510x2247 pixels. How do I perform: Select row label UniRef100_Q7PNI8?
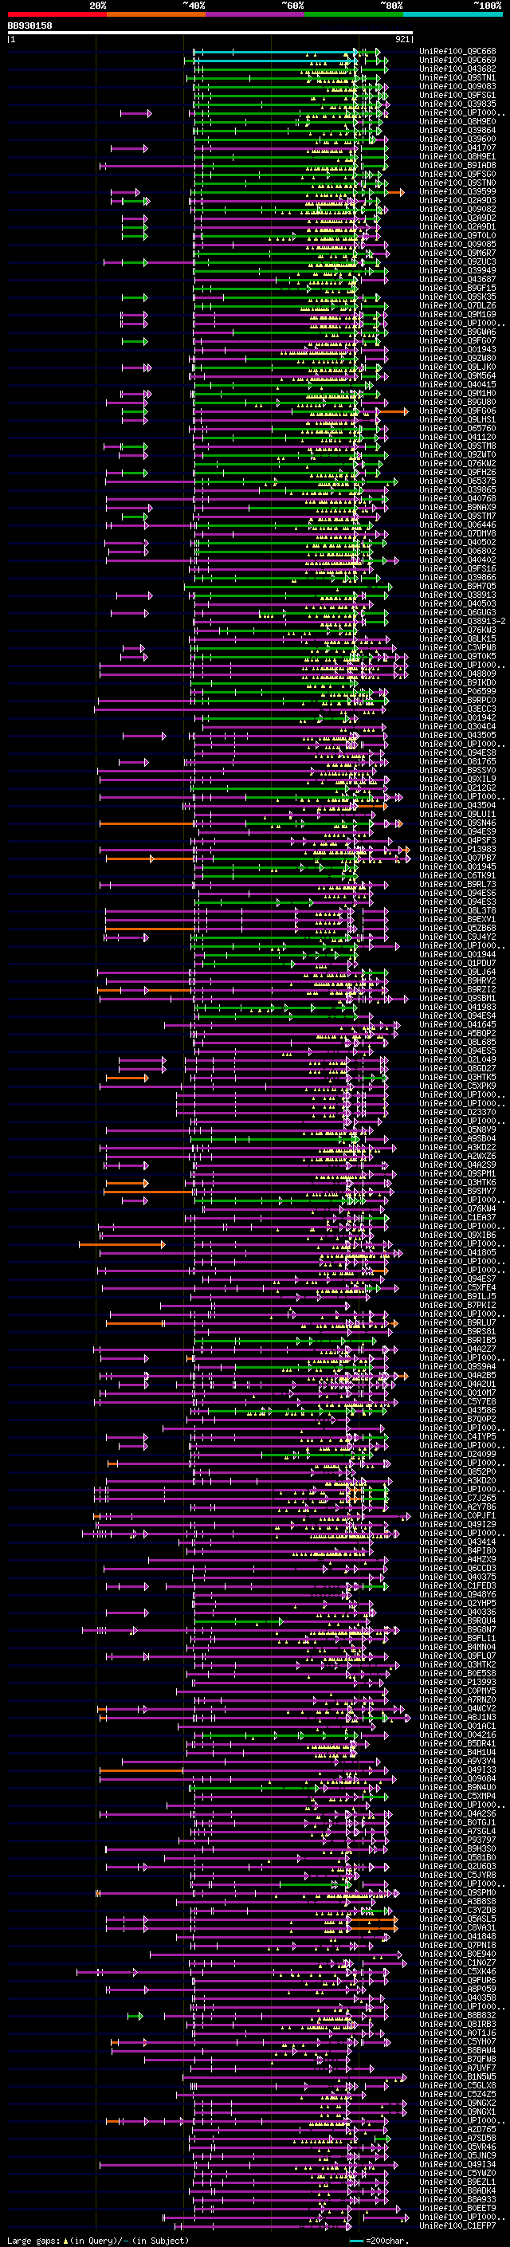click(457, 1944)
